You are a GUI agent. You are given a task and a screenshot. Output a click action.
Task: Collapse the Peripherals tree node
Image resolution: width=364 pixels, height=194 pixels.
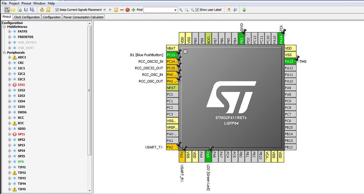(x=4, y=53)
